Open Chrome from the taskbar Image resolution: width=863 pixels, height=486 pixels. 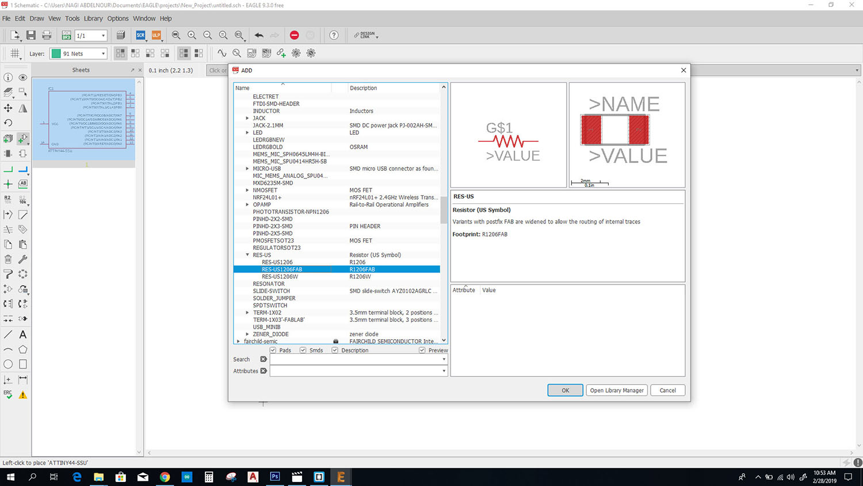165,477
